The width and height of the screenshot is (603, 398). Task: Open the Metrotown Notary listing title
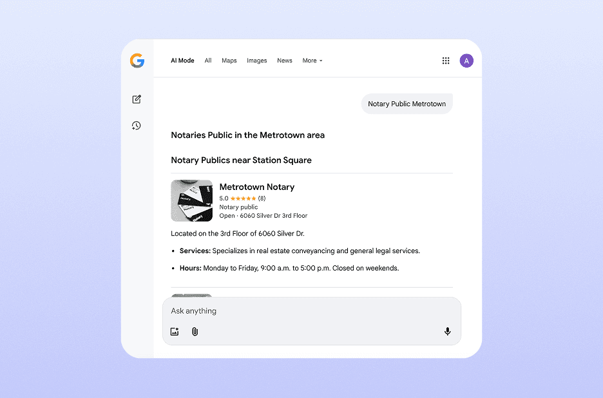(x=256, y=187)
